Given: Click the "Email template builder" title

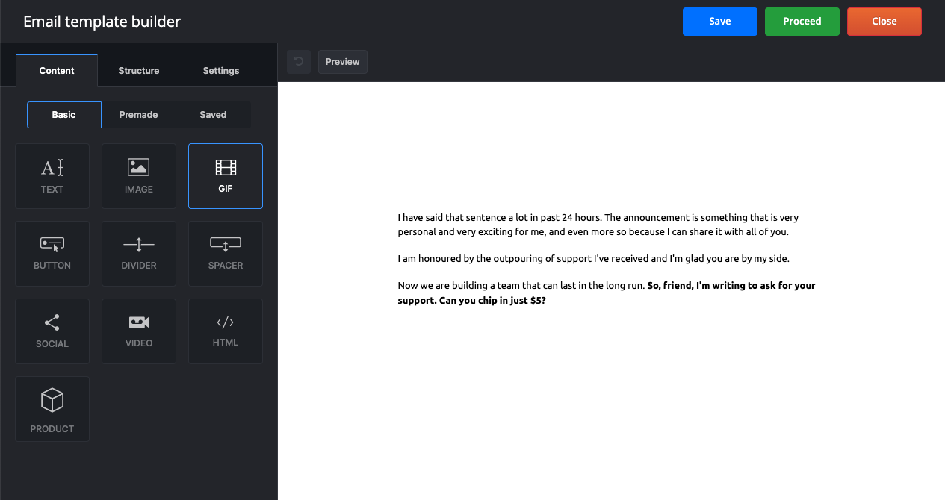Looking at the screenshot, I should (102, 22).
